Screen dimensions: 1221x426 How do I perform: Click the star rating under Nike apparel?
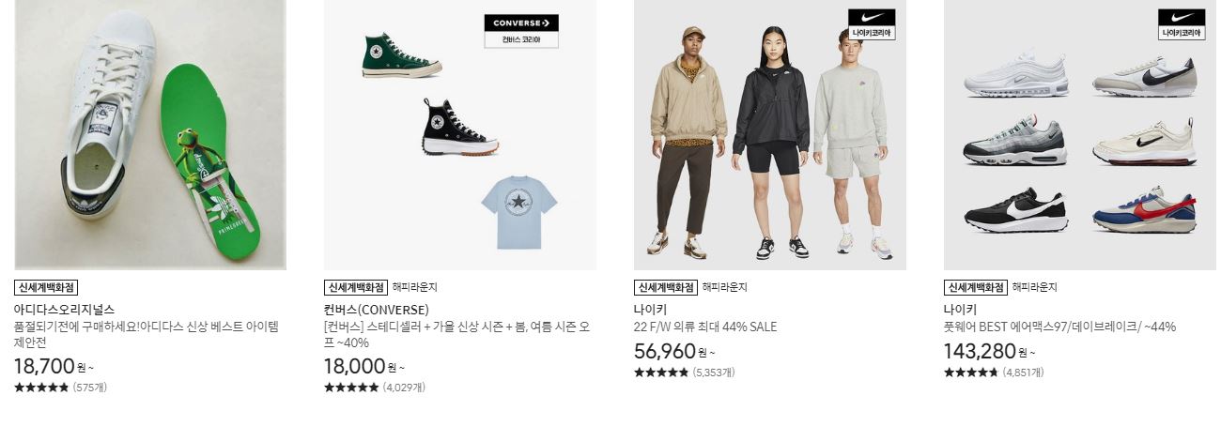pyautogui.click(x=661, y=373)
